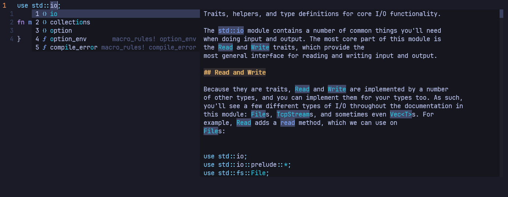This screenshot has width=508, height=197.
Task: Click the module icon beside io completion
Action: [x=45, y=14]
